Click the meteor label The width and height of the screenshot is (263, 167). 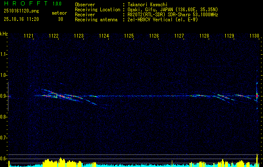[59, 13]
